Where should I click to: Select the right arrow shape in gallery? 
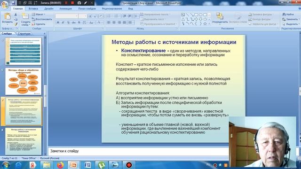coord(196,19)
